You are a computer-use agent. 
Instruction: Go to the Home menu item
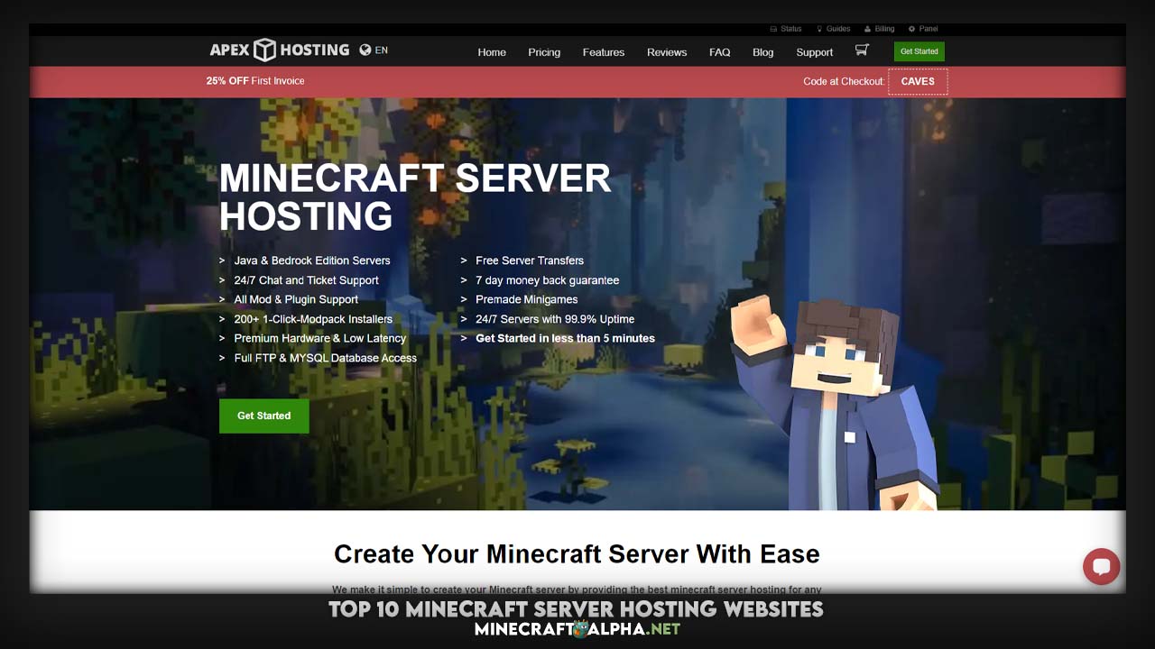[x=492, y=52]
